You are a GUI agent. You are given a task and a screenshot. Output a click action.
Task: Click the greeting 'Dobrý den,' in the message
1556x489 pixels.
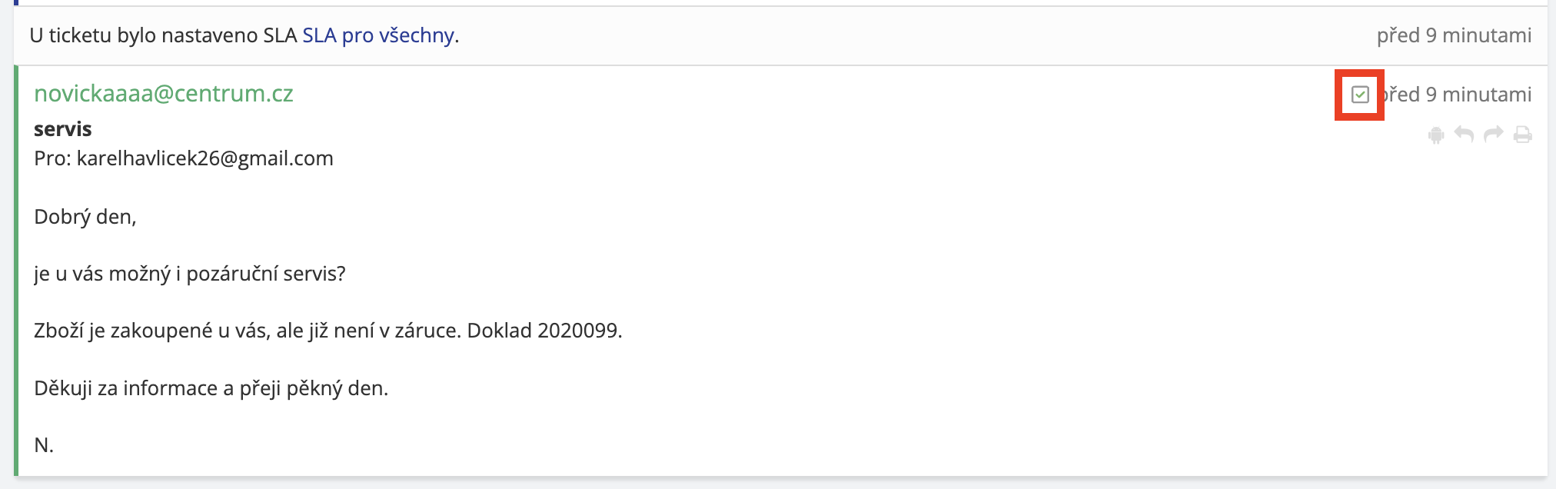coord(85,217)
